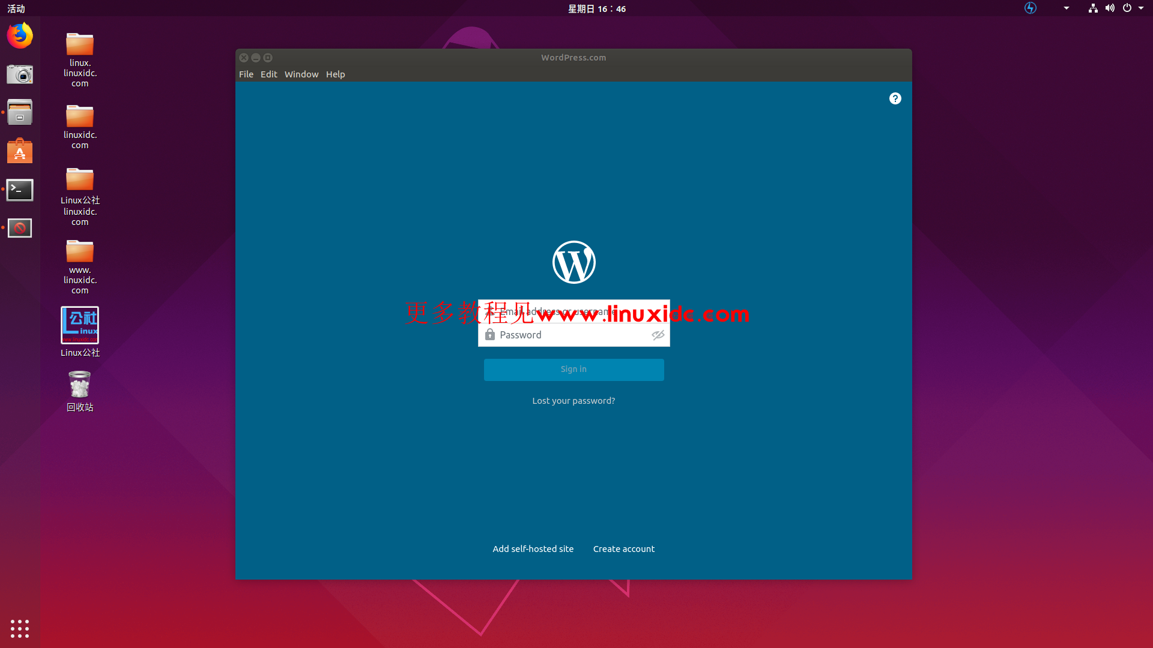Open the dropdown next to the blue status icon
Image resolution: width=1153 pixels, height=648 pixels.
[x=1066, y=8]
